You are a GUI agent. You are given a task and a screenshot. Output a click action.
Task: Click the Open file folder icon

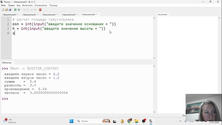pos(6,10)
